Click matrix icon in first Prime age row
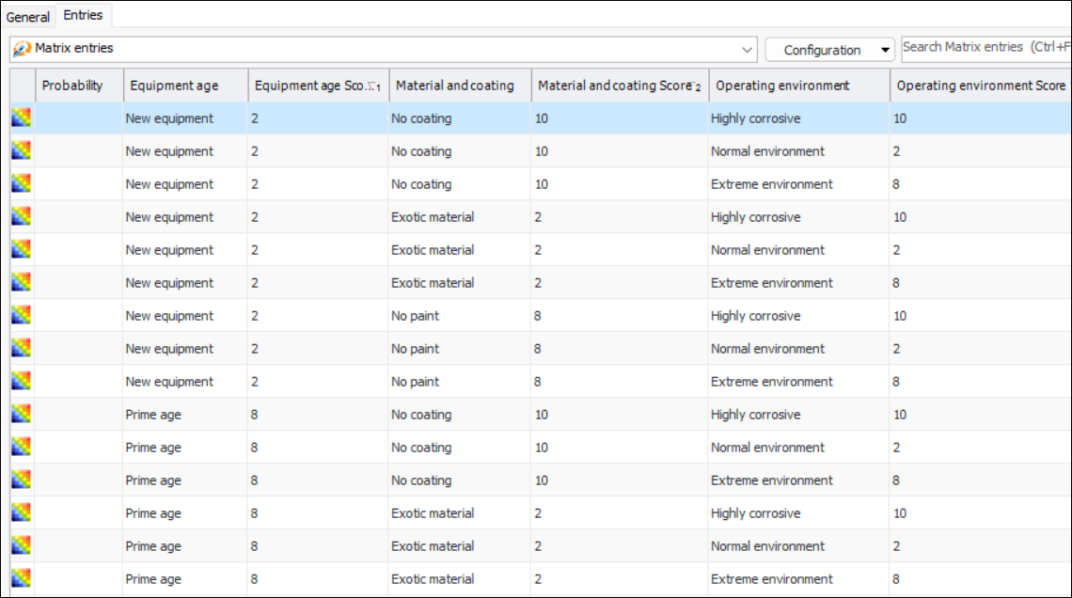1072x598 pixels. tap(21, 415)
